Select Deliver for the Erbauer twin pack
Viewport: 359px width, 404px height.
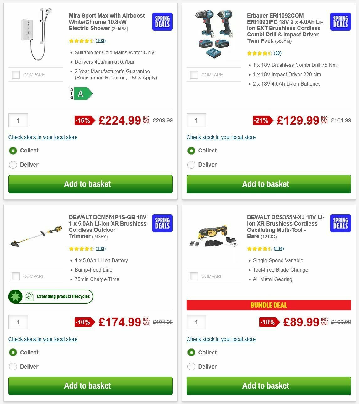[x=191, y=165]
